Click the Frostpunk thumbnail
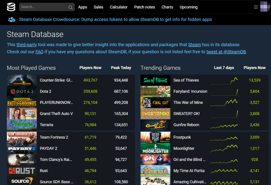The image size is (271, 185). click(x=155, y=137)
